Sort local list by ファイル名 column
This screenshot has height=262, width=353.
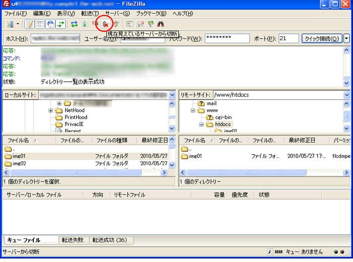30,141
